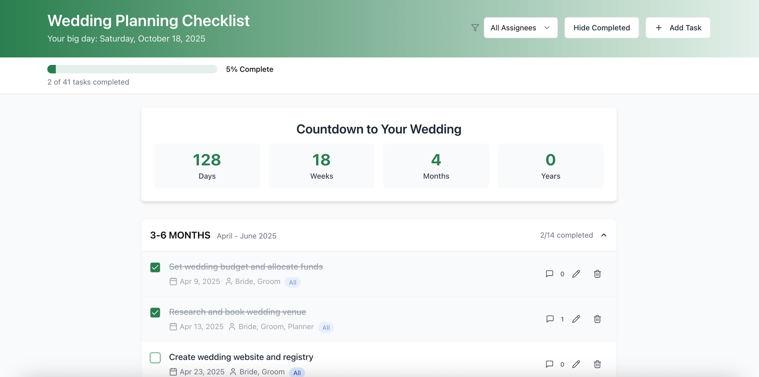Check off 'Create wedding website and registry'

(x=155, y=357)
